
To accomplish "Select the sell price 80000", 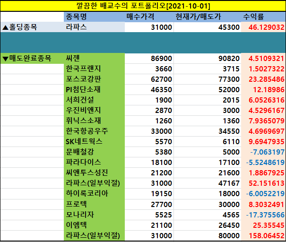I will [208, 235].
